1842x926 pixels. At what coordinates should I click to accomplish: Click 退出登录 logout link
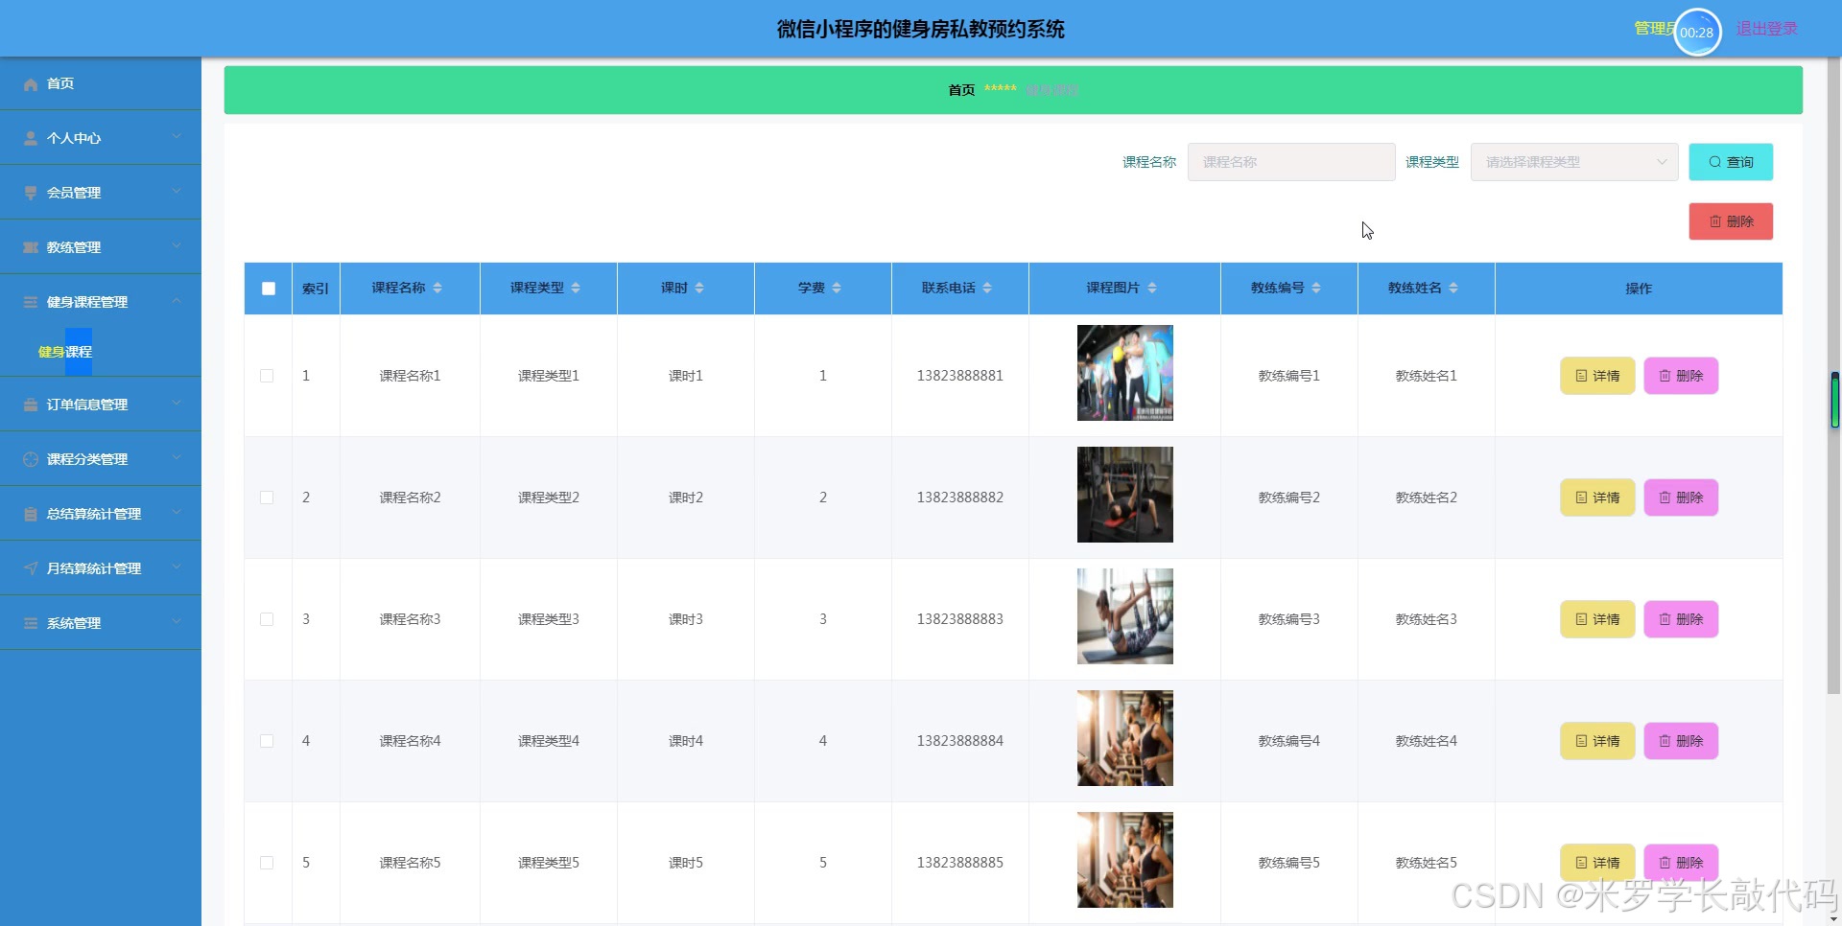coord(1766,29)
